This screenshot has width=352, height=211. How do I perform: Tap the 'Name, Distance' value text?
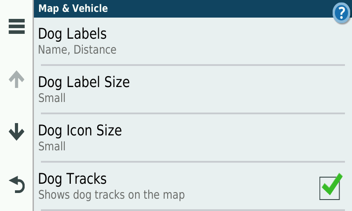tap(77, 50)
